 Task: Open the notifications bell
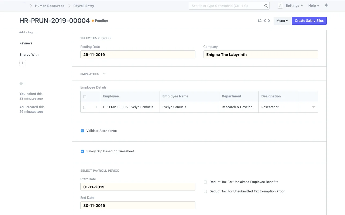tap(326, 5)
